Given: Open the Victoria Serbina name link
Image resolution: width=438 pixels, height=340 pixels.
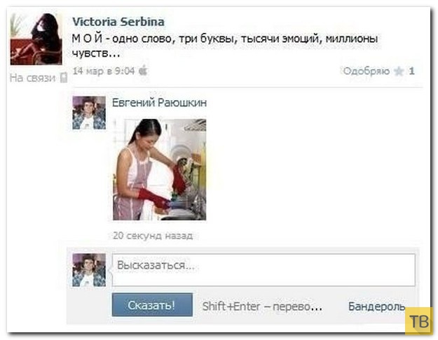Looking at the screenshot, I should 118,22.
